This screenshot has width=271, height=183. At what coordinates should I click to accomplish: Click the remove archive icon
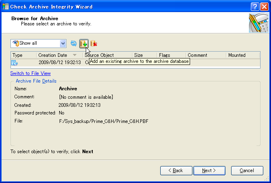click(94, 44)
